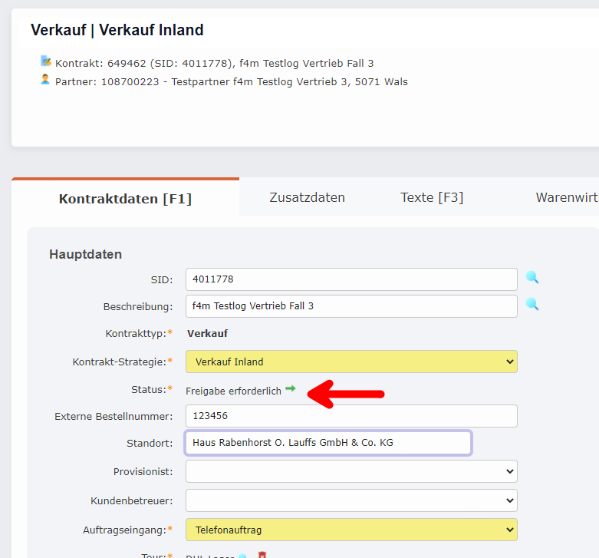The height and width of the screenshot is (558, 599).
Task: Focus the SID input field
Action: (351, 279)
